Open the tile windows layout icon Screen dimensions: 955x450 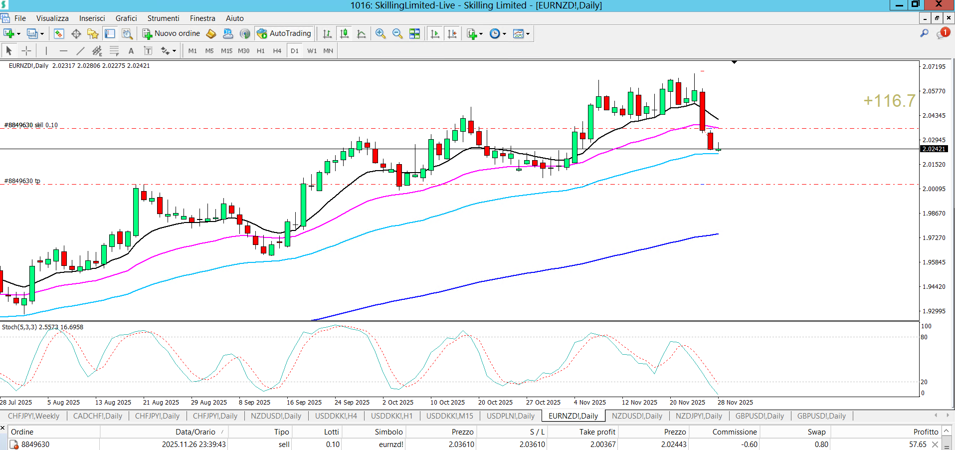(414, 33)
